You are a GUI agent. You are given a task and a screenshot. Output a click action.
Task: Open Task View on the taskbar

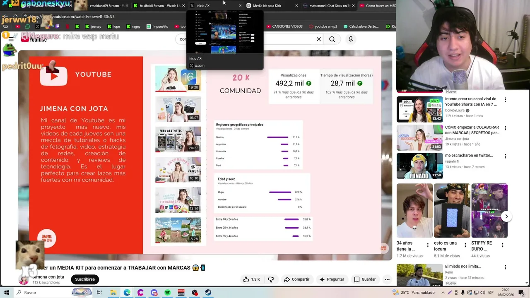99,293
